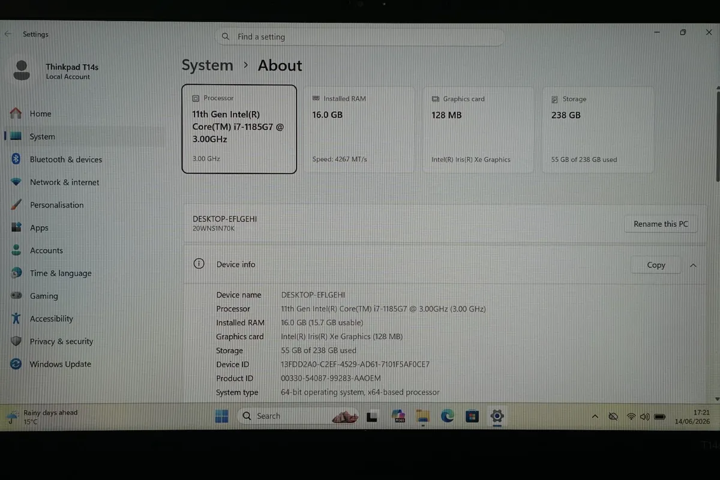The width and height of the screenshot is (720, 480).
Task: Open the black-and-white app taskbar icon
Action: tap(372, 416)
